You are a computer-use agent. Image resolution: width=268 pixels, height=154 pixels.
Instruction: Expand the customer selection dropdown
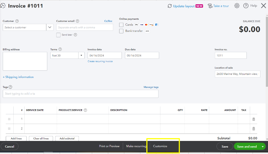click(50, 27)
